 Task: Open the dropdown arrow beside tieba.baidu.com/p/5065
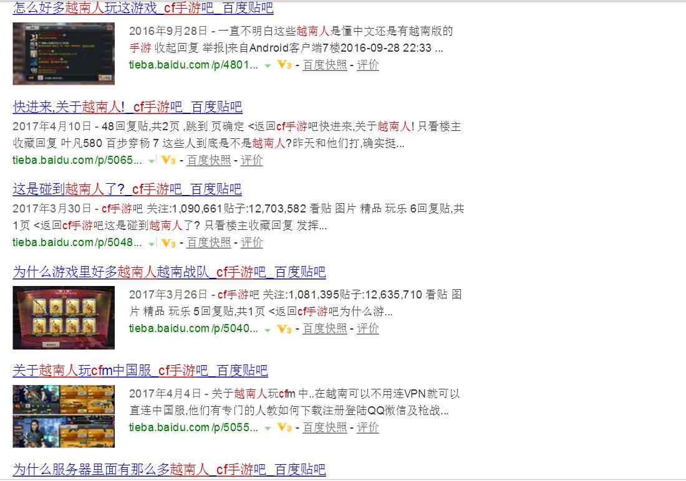tap(150, 161)
